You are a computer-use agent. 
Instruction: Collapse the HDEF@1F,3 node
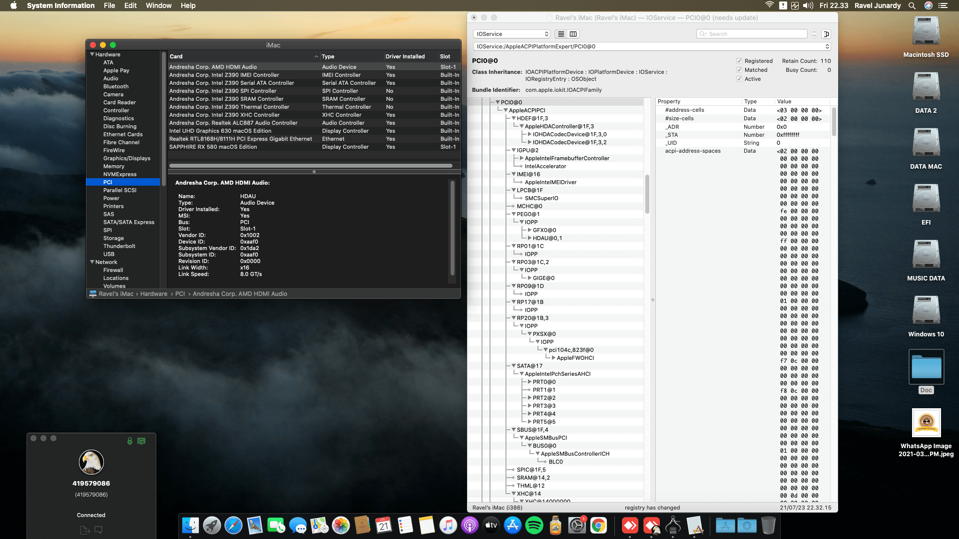click(x=513, y=118)
